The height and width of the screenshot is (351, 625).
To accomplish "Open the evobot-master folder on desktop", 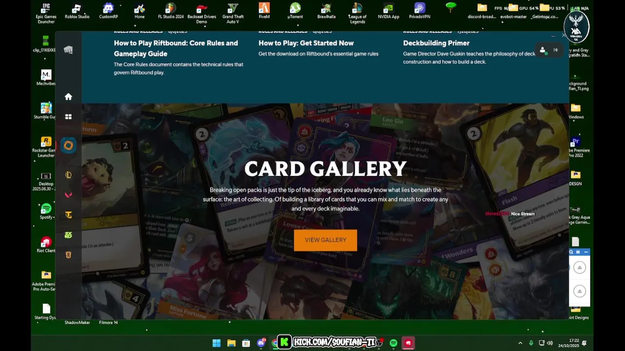I will click(x=513, y=12).
